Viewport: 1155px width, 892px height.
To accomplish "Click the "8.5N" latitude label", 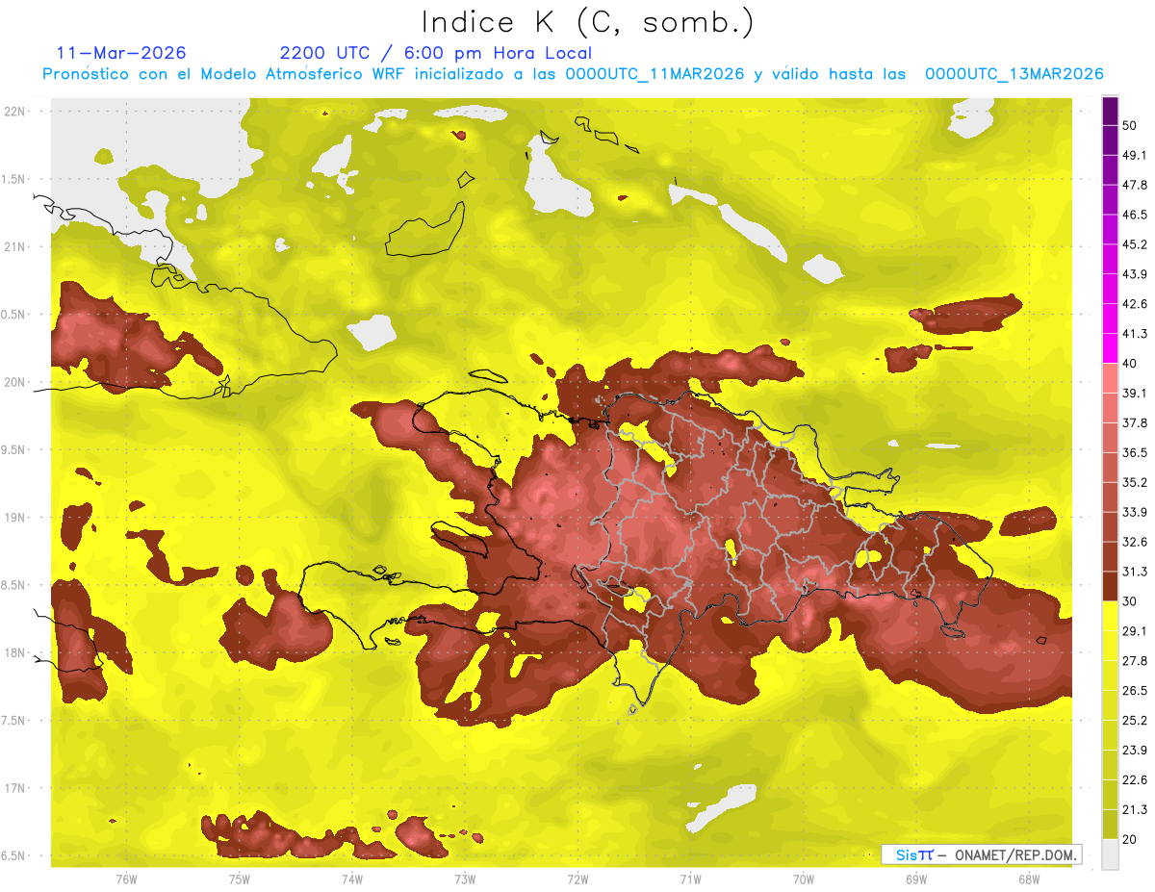I will point(14,585).
